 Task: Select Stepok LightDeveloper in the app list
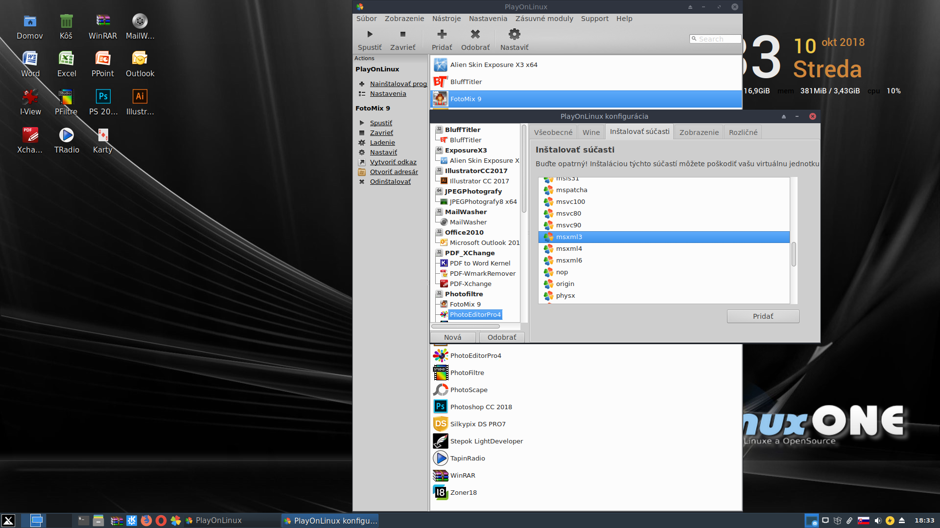tap(586, 441)
